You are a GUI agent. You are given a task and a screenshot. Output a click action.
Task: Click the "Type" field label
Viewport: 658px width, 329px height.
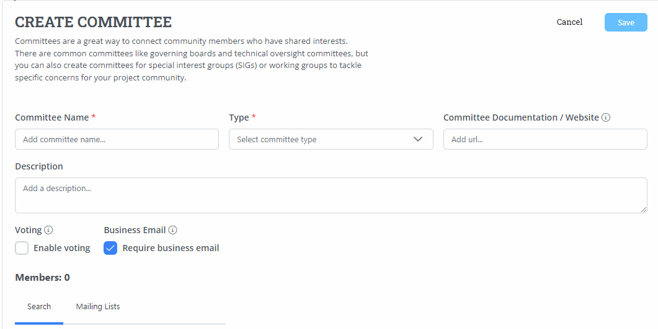(239, 117)
